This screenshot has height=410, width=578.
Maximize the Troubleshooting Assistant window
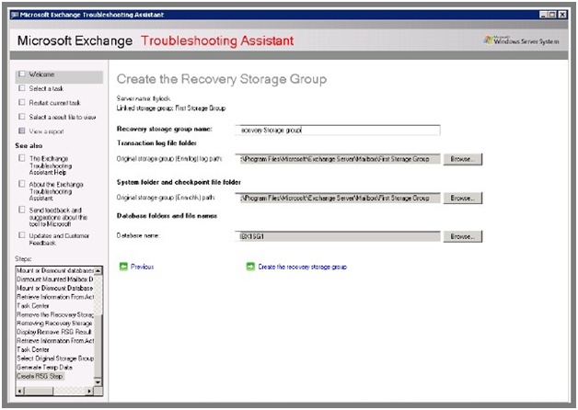552,15
